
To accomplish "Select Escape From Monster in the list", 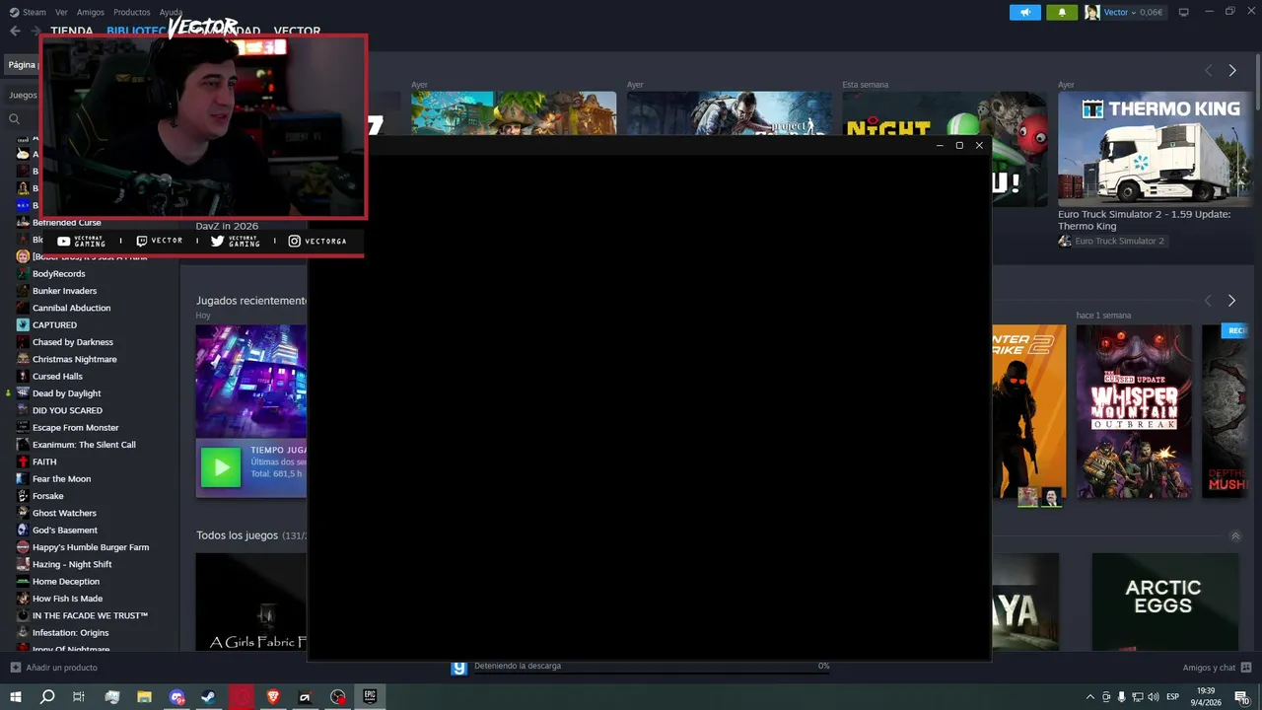I will [x=75, y=427].
